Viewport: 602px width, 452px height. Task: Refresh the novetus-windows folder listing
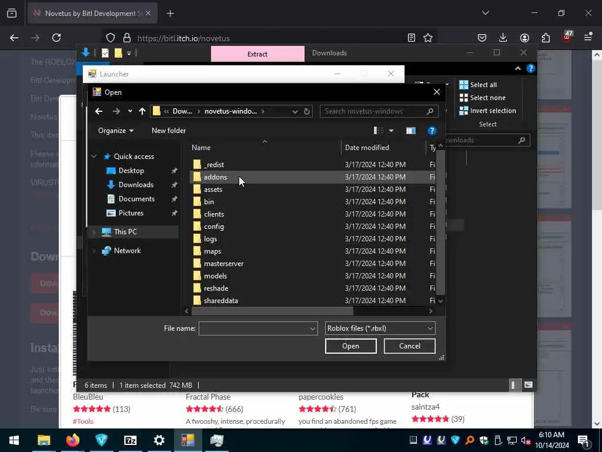[307, 111]
